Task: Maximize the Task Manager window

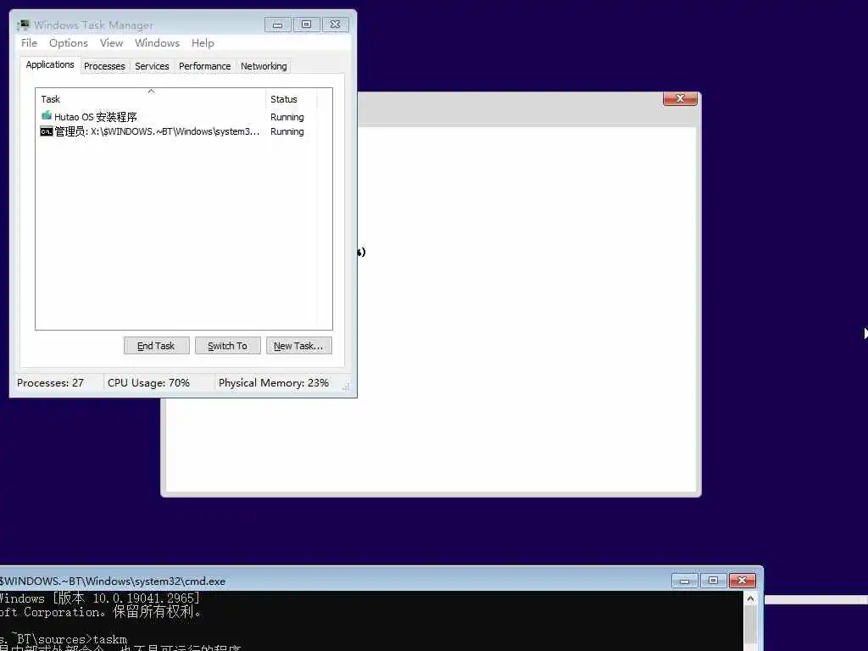Action: [x=306, y=25]
